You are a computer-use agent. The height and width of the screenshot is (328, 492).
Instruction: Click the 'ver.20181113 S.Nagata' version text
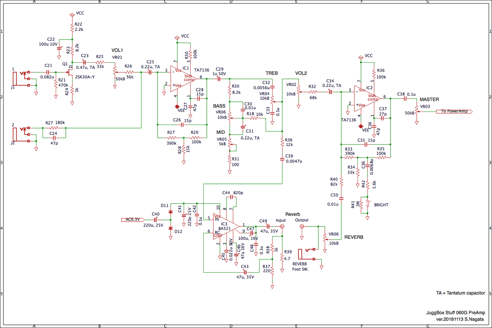pos(460,320)
